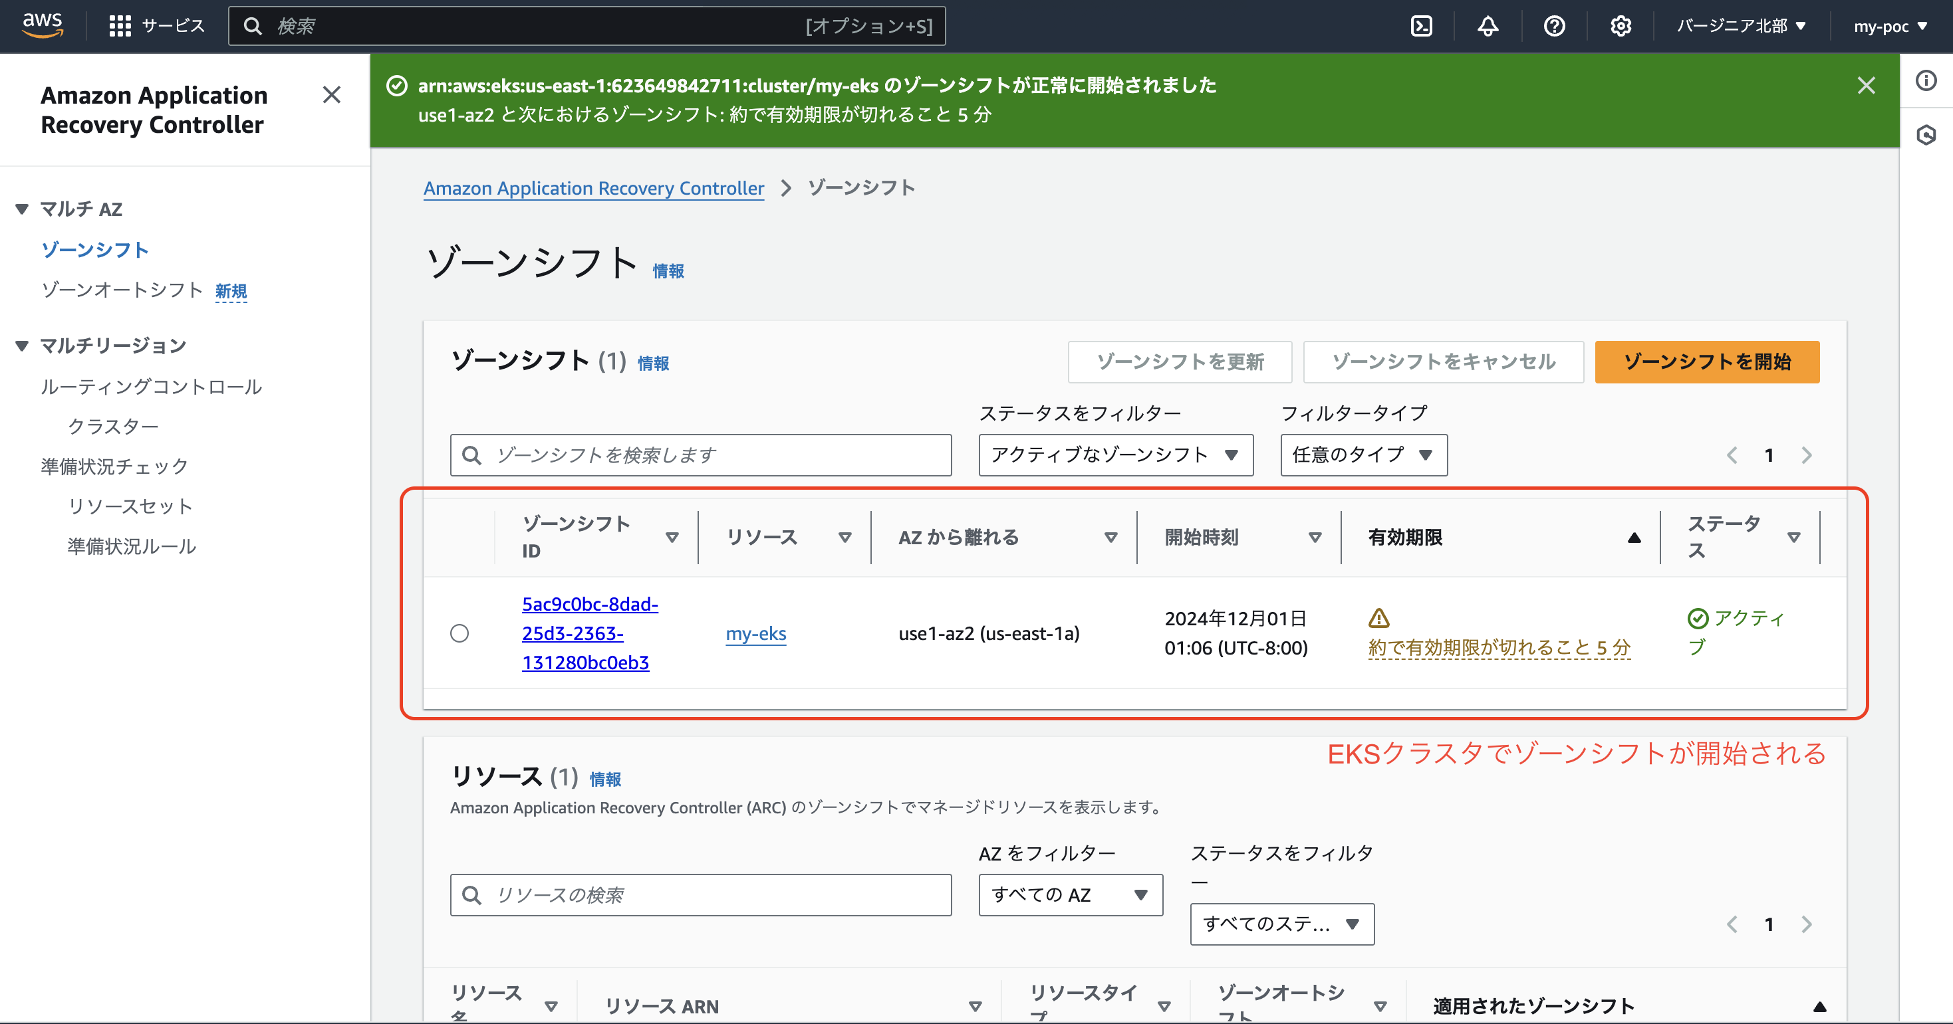
Task: Open the すべてのステ… status dropdown
Action: click(1282, 923)
